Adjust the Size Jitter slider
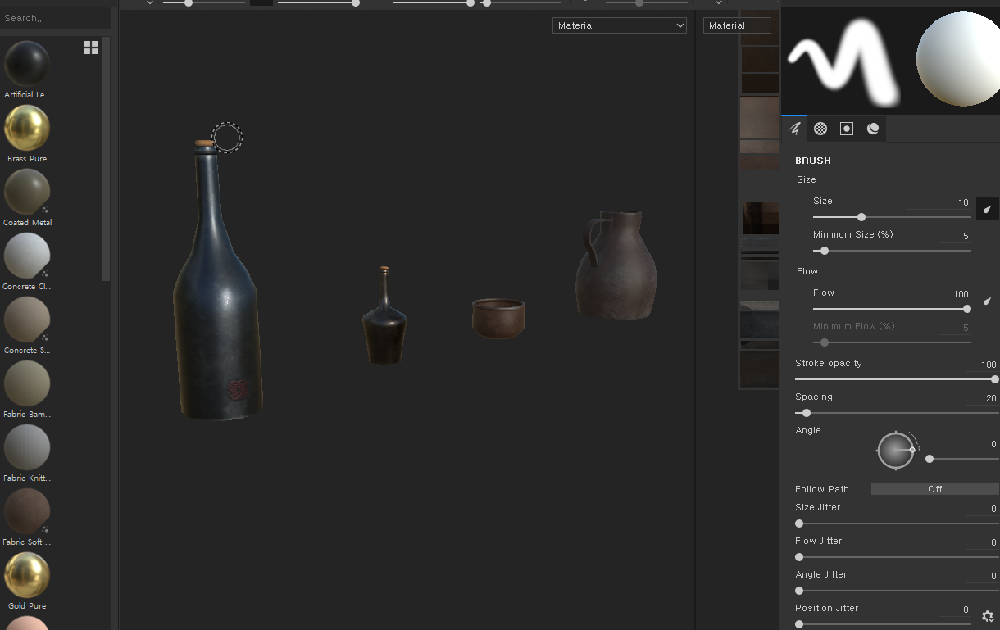This screenshot has height=630, width=1000. 897,523
